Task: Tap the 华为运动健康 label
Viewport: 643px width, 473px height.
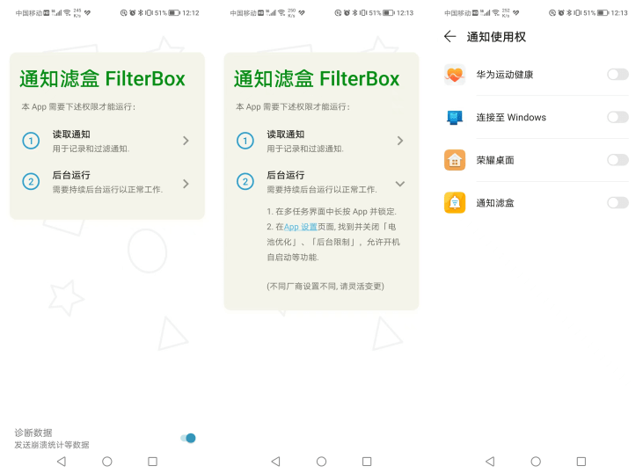Action: coord(505,75)
